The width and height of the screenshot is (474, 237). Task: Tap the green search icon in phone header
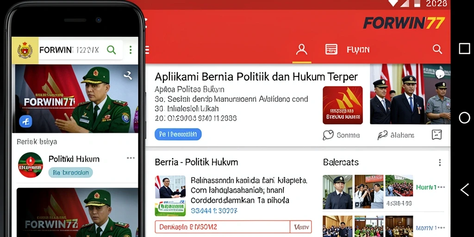[111, 50]
